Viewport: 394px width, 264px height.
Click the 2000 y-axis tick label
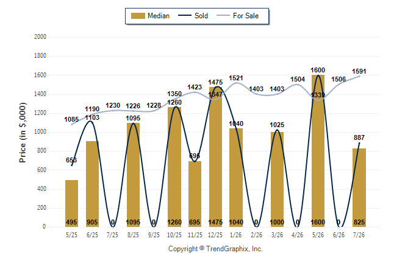40,37
